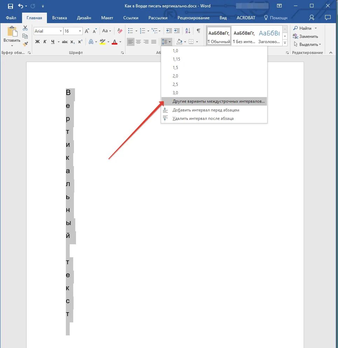Click the Помощник lightbulb search field
Image resolution: width=338 pixels, height=348 pixels.
click(x=276, y=18)
